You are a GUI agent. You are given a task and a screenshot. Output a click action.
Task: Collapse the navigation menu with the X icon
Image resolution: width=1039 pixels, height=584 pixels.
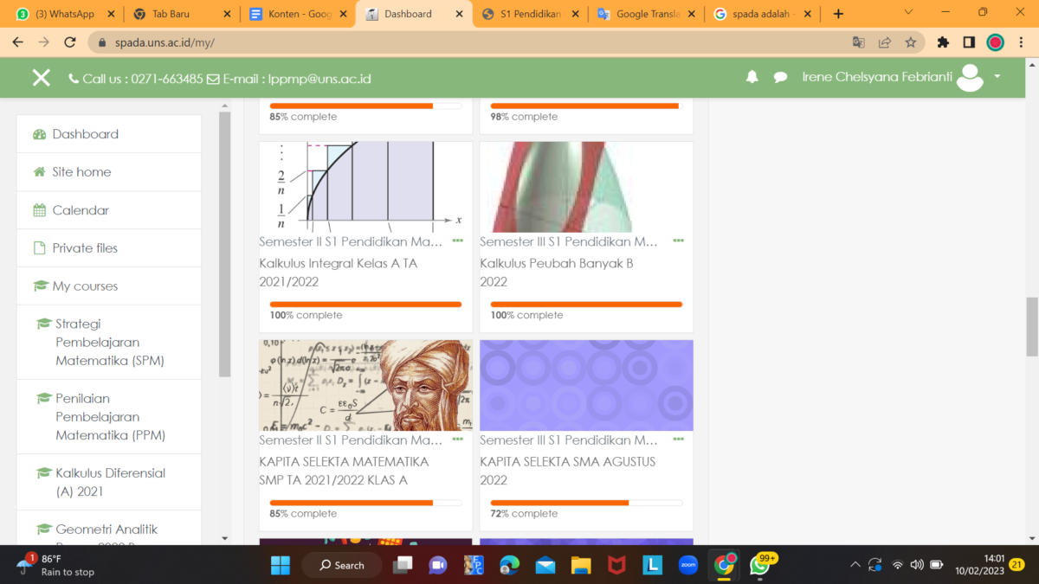(41, 77)
